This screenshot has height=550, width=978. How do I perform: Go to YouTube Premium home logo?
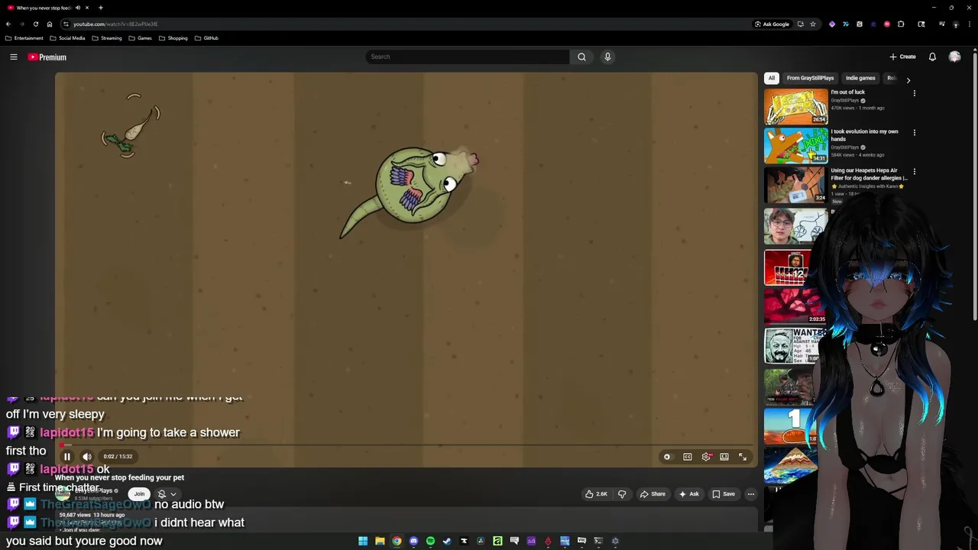pos(47,57)
